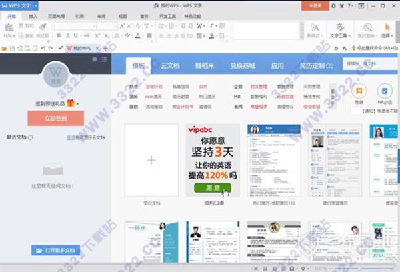
Task: Open the 新样式 dropdown
Action: click(x=315, y=31)
